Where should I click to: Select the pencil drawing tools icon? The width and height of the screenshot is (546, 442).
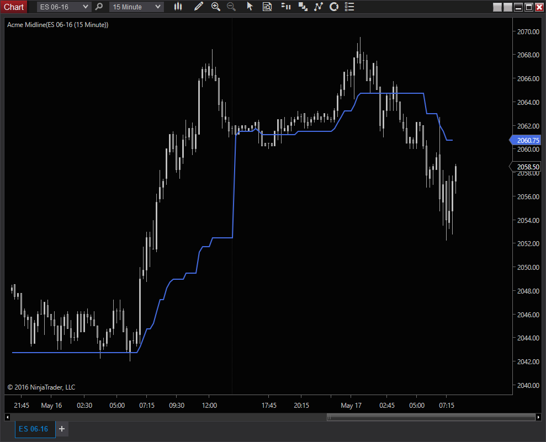click(x=199, y=7)
